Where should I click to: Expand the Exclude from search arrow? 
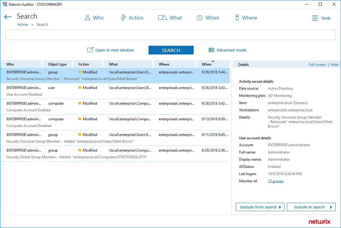tap(280, 207)
